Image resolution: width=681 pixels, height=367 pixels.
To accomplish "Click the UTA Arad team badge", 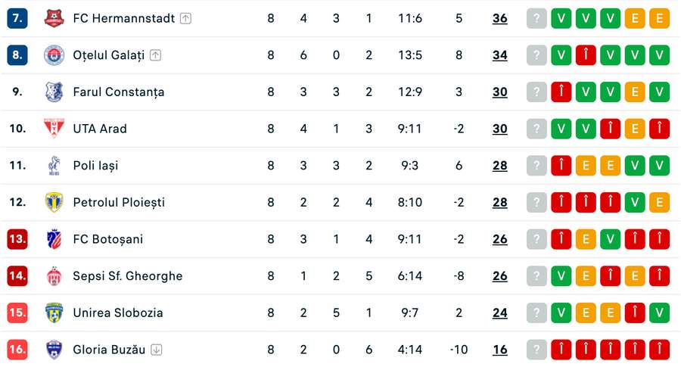I will 54,129.
